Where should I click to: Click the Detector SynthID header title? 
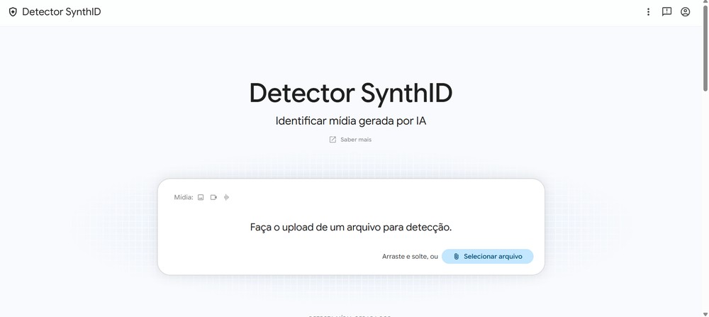[62, 12]
